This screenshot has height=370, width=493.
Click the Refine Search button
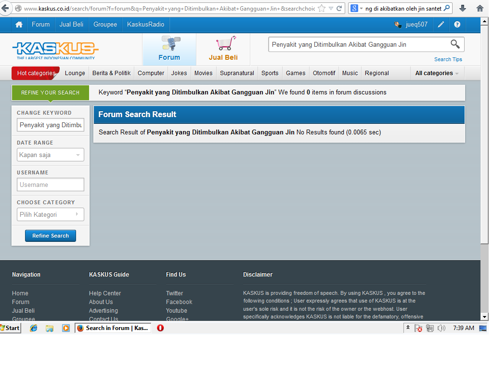coord(50,236)
